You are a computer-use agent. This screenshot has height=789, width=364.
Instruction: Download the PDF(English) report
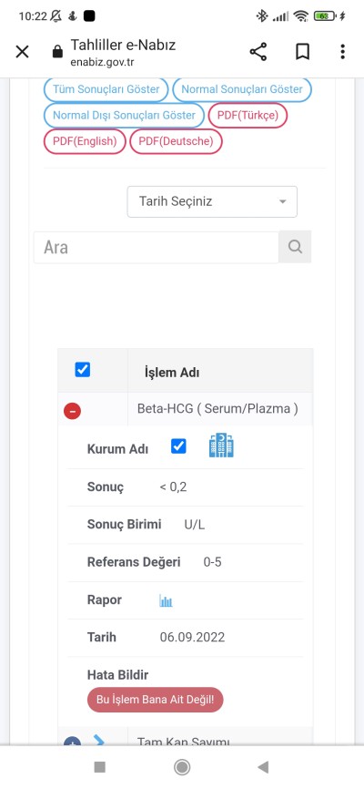(x=85, y=141)
